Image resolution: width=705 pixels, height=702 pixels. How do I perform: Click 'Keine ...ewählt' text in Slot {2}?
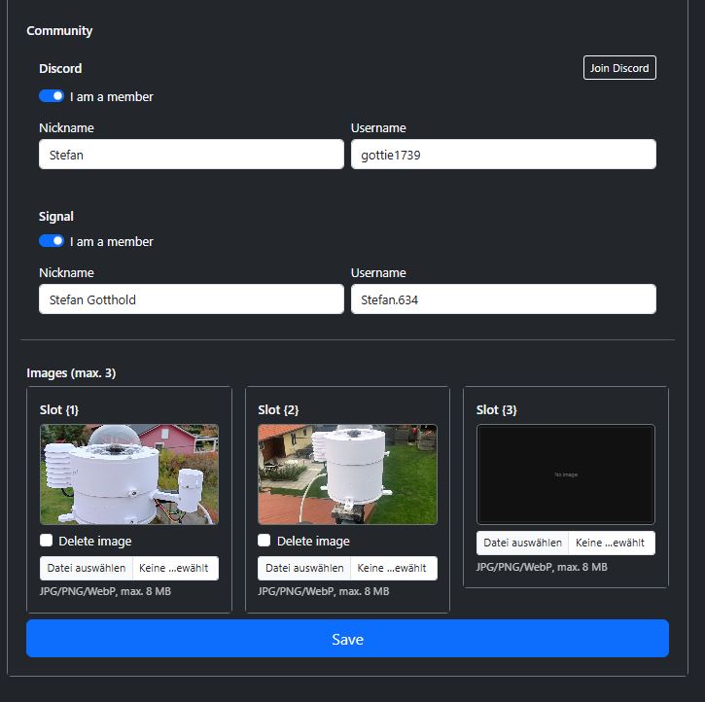(x=392, y=568)
